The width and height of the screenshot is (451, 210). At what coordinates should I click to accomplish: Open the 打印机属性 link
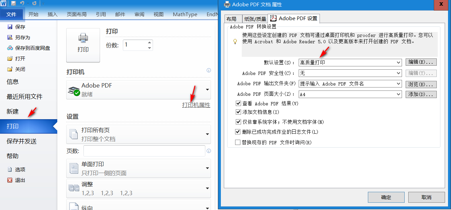tap(196, 105)
